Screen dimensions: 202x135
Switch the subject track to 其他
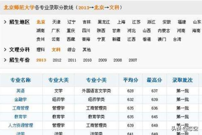click(x=87, y=50)
